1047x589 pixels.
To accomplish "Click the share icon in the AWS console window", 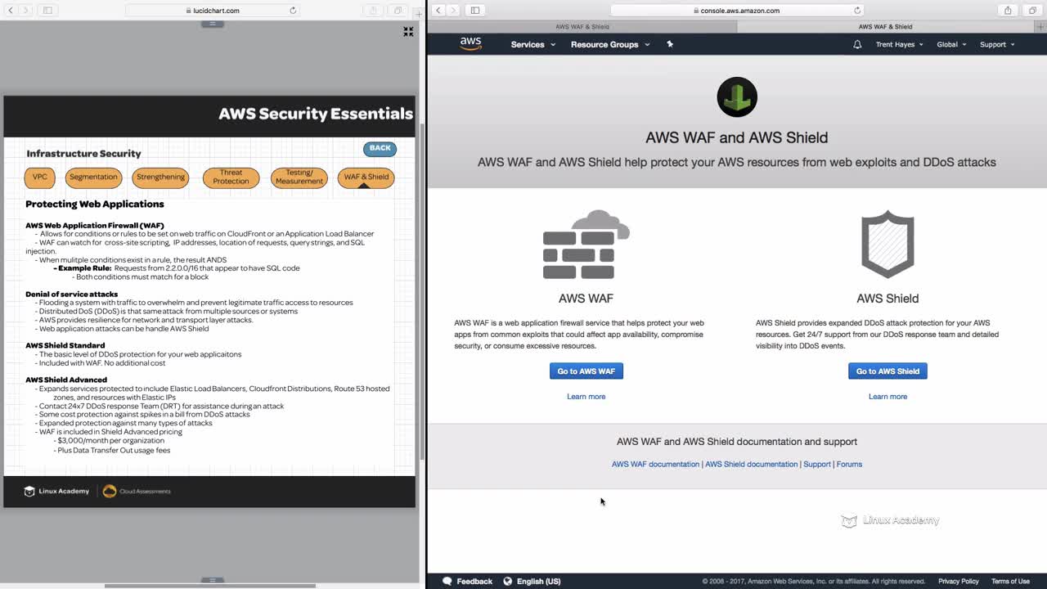I will pos(1008,11).
